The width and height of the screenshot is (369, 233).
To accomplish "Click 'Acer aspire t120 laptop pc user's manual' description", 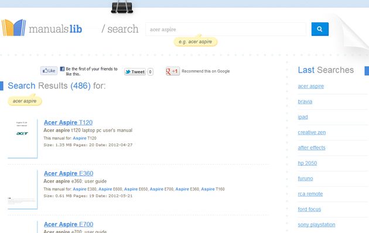I will (x=88, y=130).
